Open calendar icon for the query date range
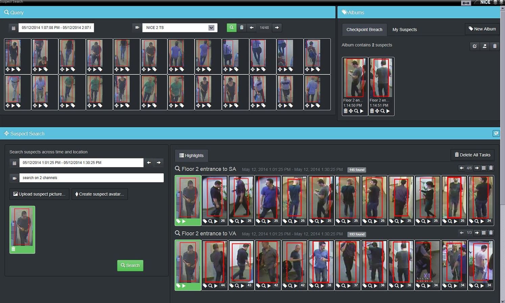The height and width of the screenshot is (303, 505). (14, 28)
